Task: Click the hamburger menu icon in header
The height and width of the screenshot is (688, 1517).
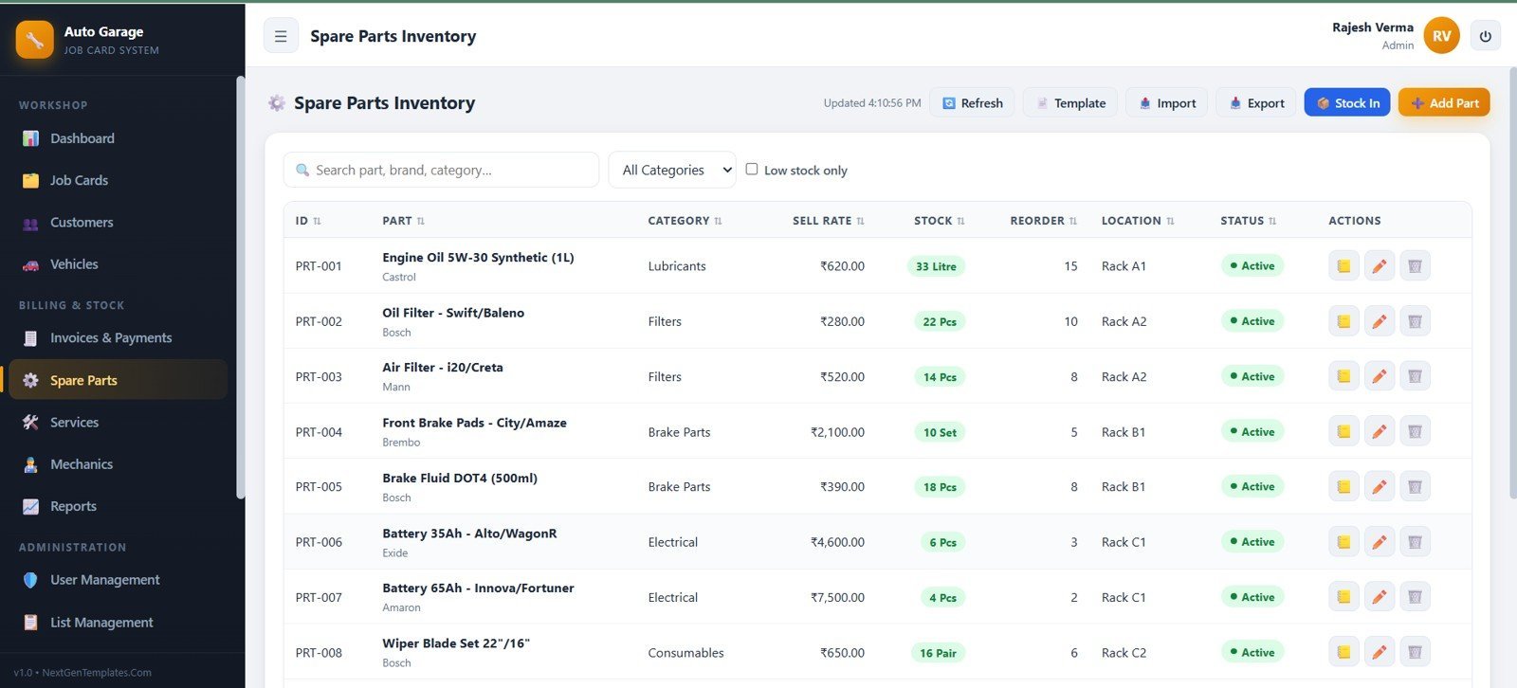Action: (x=281, y=36)
